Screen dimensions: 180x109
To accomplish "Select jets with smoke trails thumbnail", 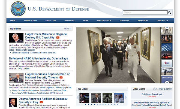I will (x=167, y=47).
